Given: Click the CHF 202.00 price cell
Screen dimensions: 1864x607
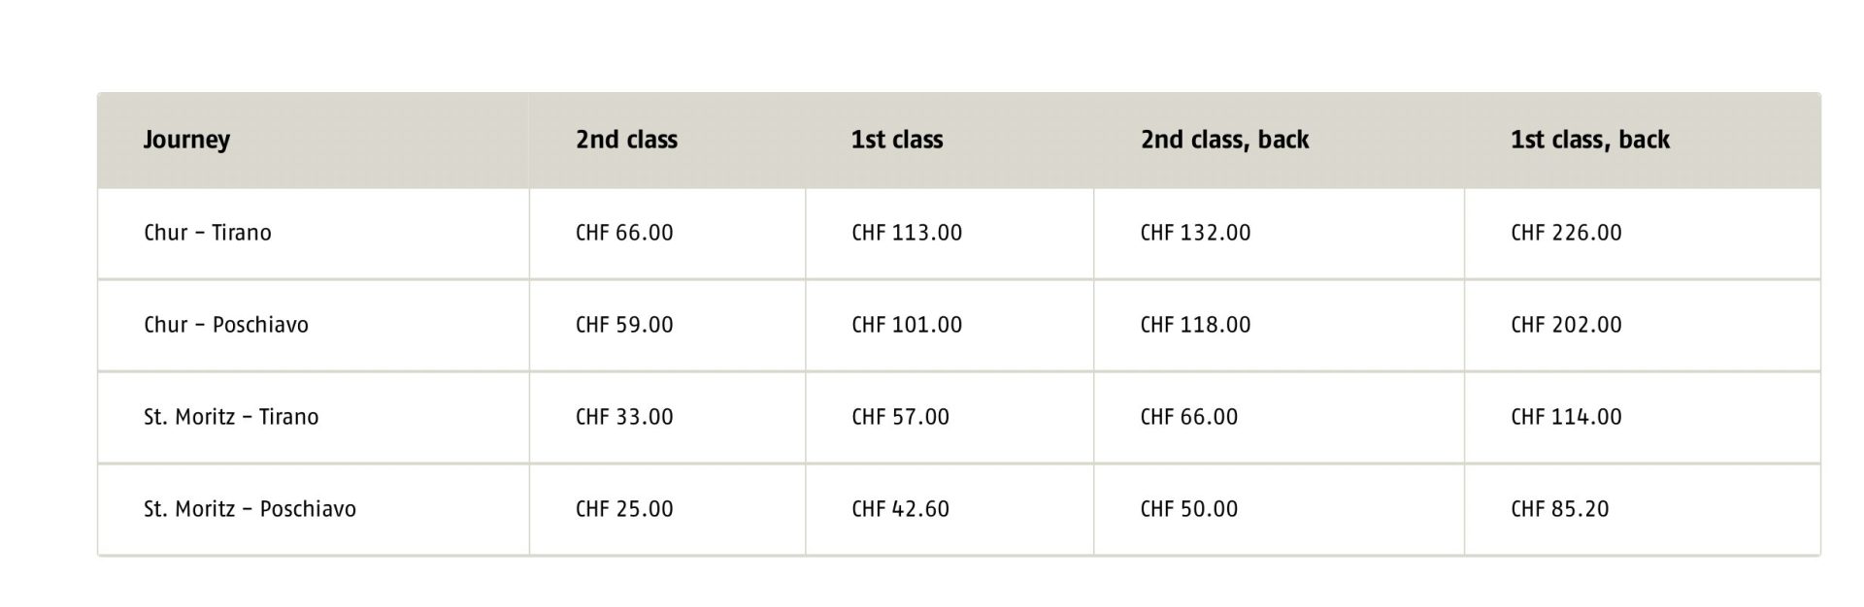Looking at the screenshot, I should pos(1566,325).
